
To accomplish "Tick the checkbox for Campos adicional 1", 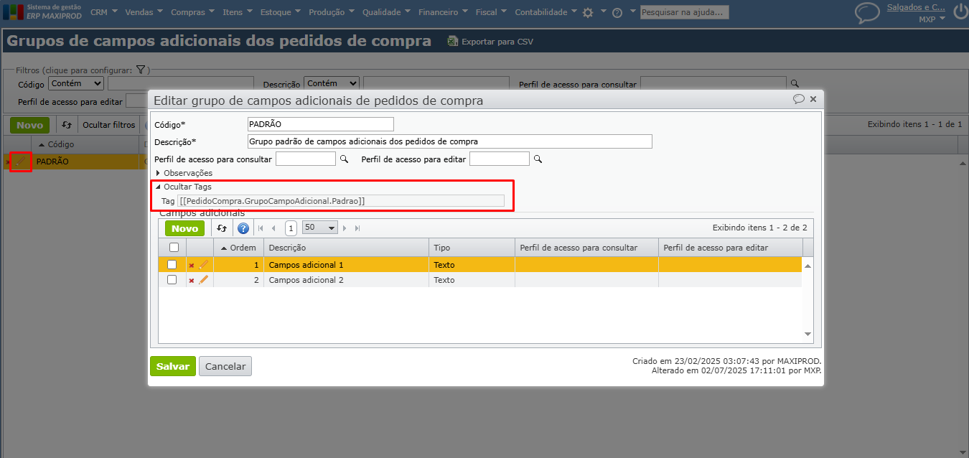I will pos(172,265).
